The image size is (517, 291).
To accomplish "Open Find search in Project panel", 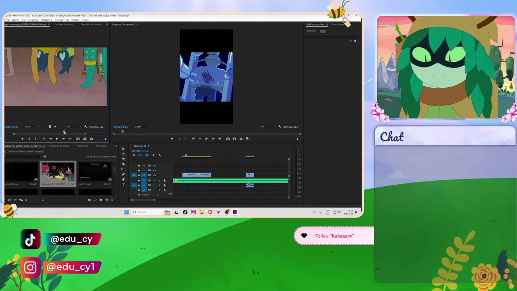I will click(x=95, y=200).
